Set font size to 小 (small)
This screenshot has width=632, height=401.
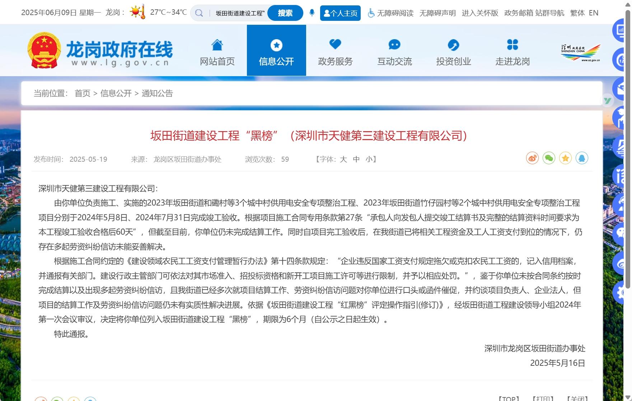pos(369,159)
